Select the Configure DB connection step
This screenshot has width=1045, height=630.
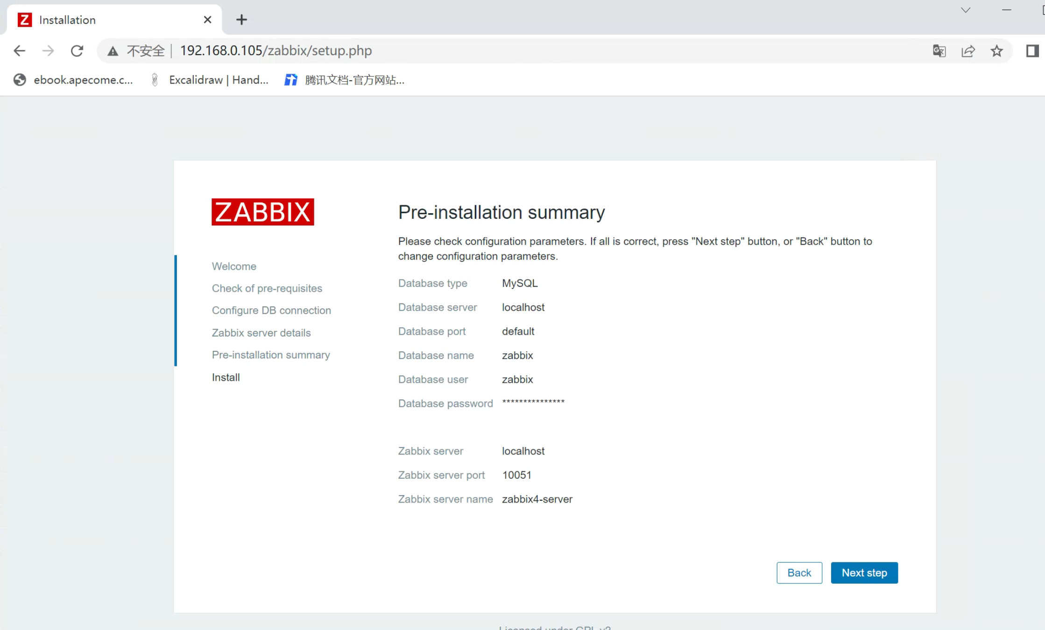point(271,310)
